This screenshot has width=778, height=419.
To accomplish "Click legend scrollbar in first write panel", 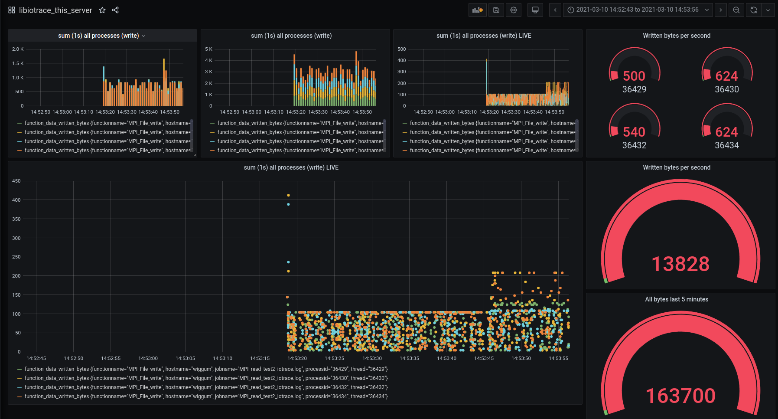I will point(192,136).
